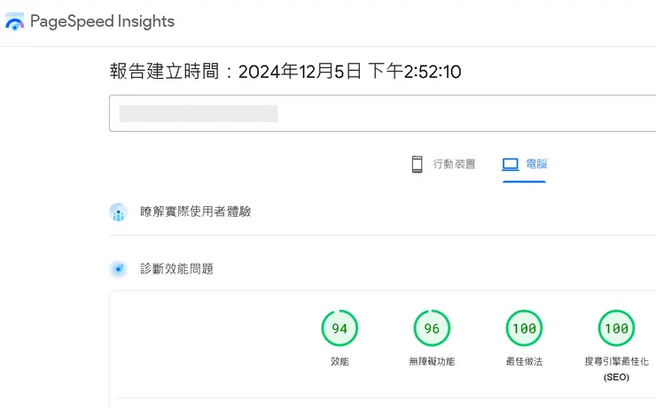
Task: Open the 100 best-practices score gauge
Action: coord(524,328)
